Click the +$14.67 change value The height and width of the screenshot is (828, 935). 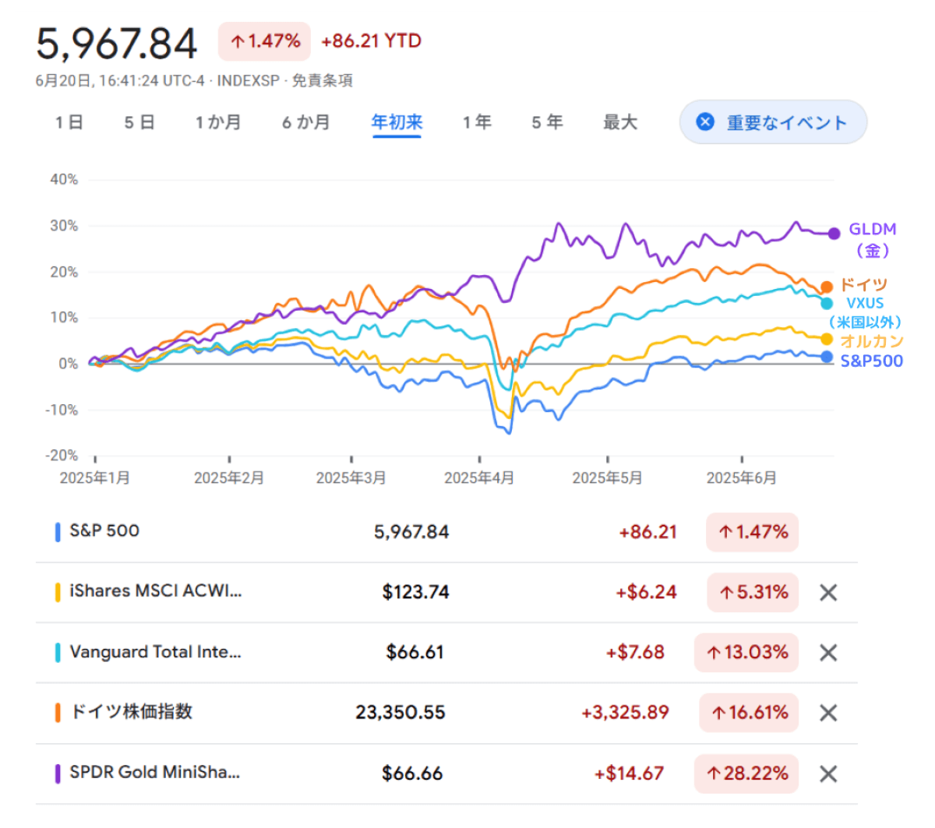(630, 773)
